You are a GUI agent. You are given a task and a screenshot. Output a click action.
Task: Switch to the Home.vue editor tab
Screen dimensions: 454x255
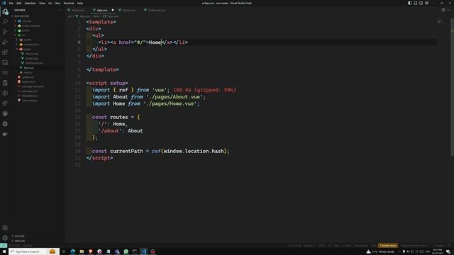(77, 10)
